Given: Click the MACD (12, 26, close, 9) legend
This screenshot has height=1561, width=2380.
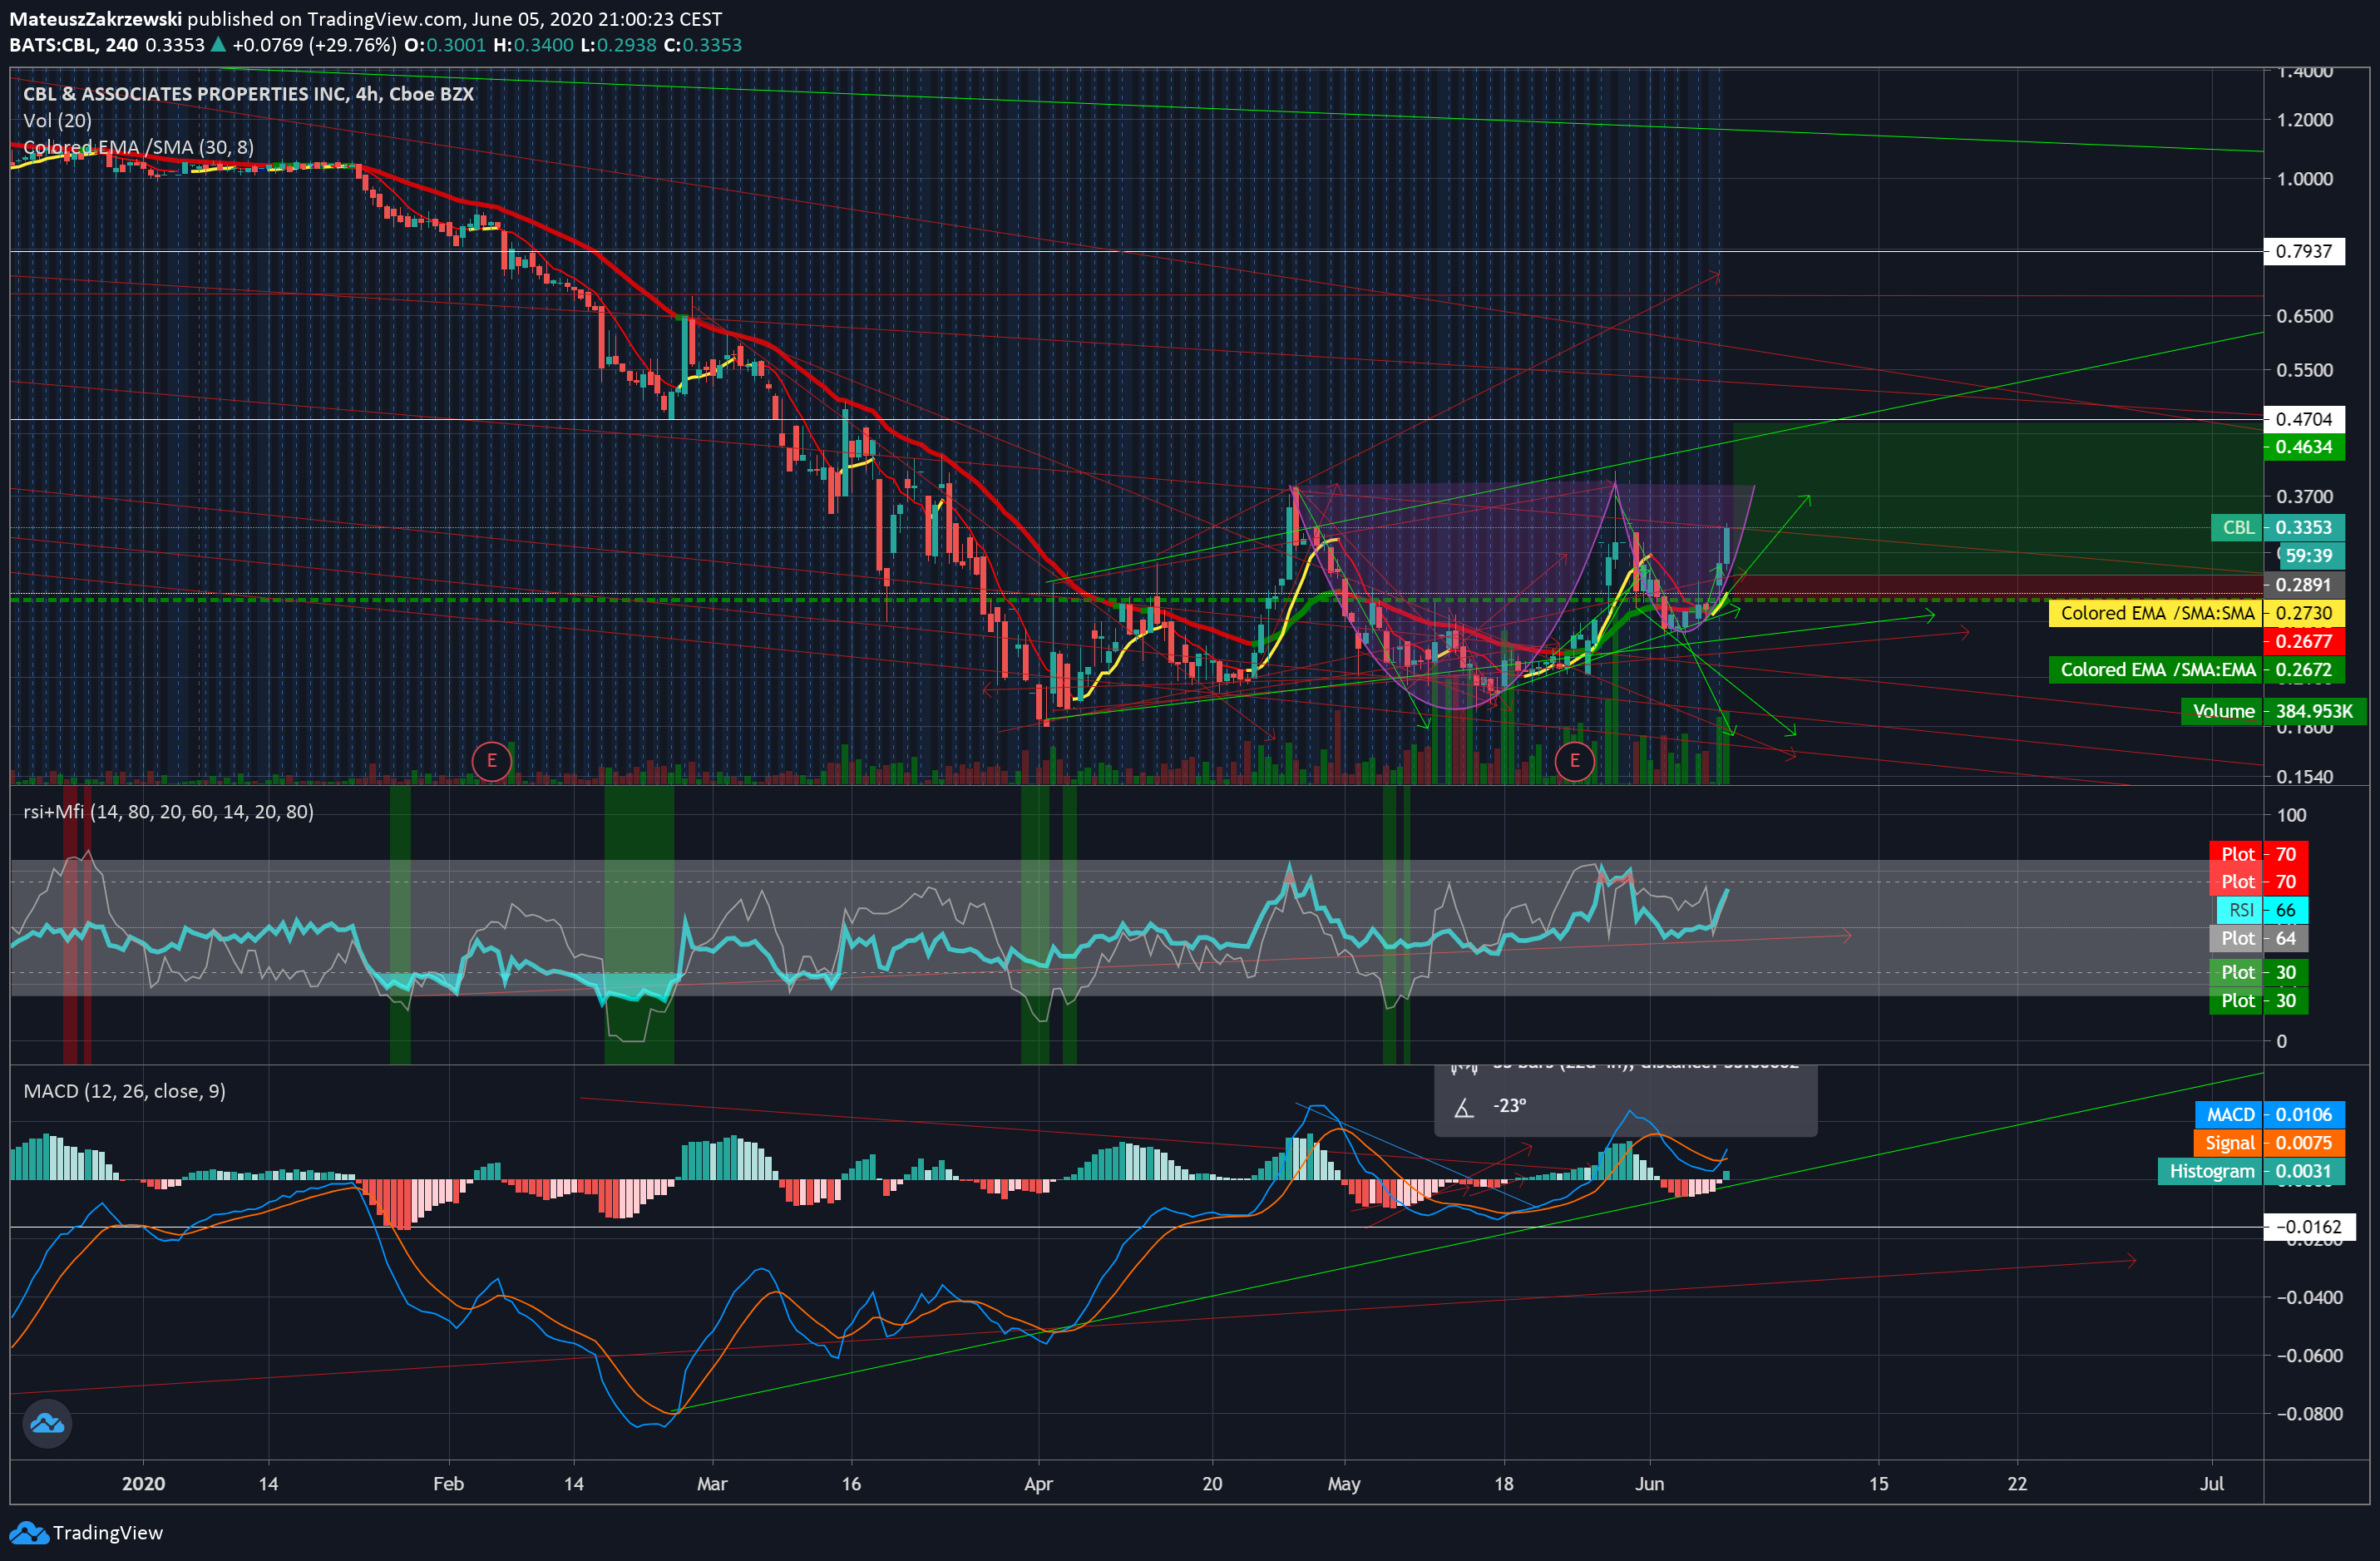Looking at the screenshot, I should click(124, 1091).
